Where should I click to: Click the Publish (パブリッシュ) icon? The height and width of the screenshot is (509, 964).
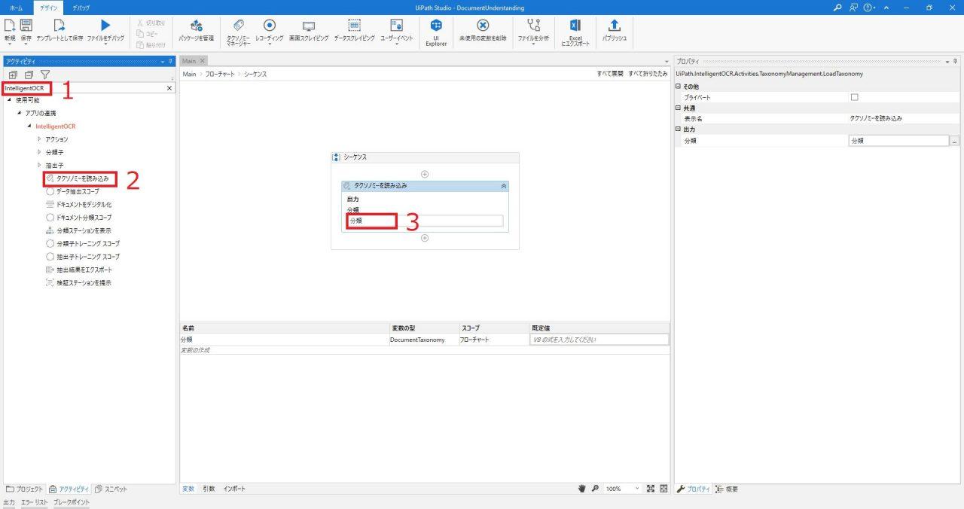(x=614, y=26)
